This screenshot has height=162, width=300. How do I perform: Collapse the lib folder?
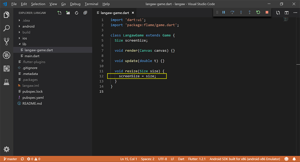pos(24,44)
